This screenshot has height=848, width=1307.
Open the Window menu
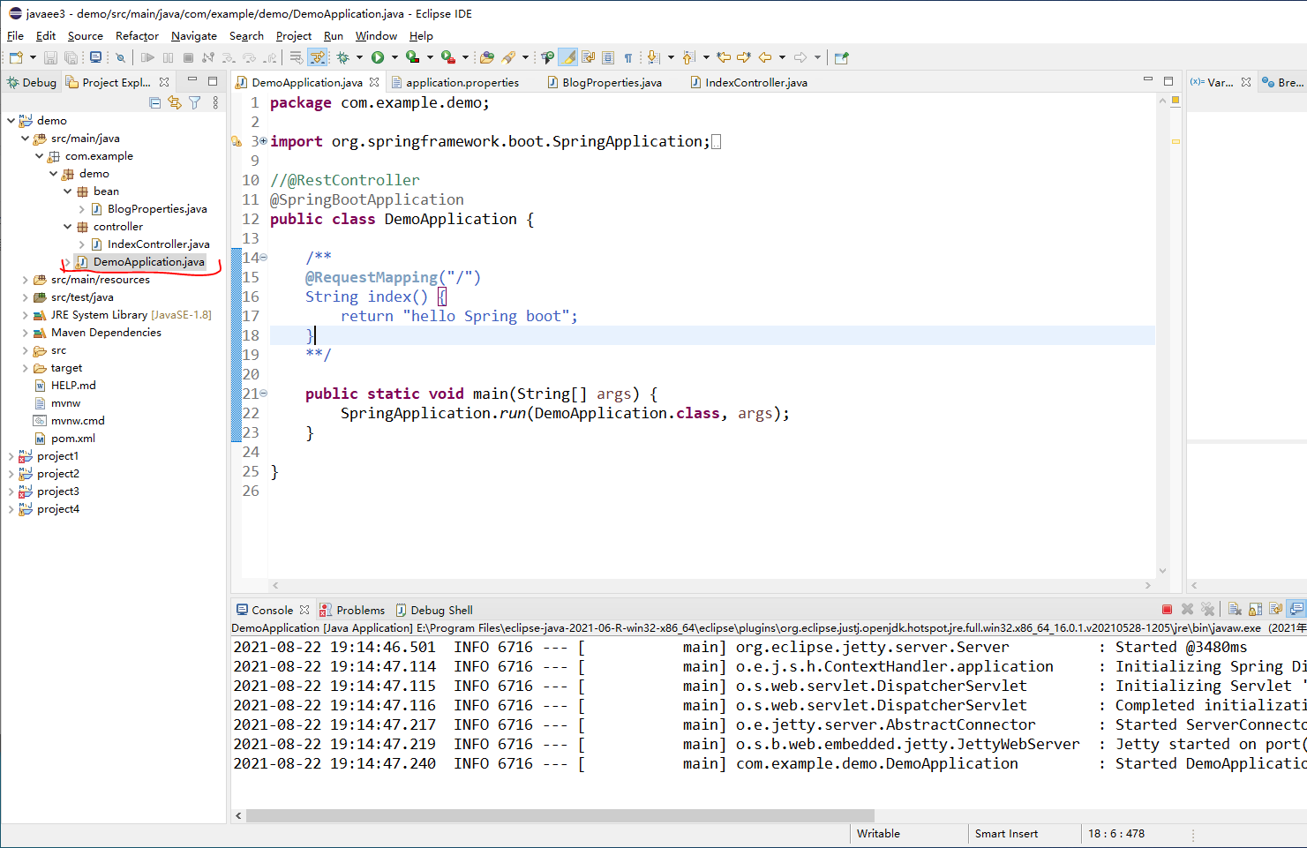point(376,36)
